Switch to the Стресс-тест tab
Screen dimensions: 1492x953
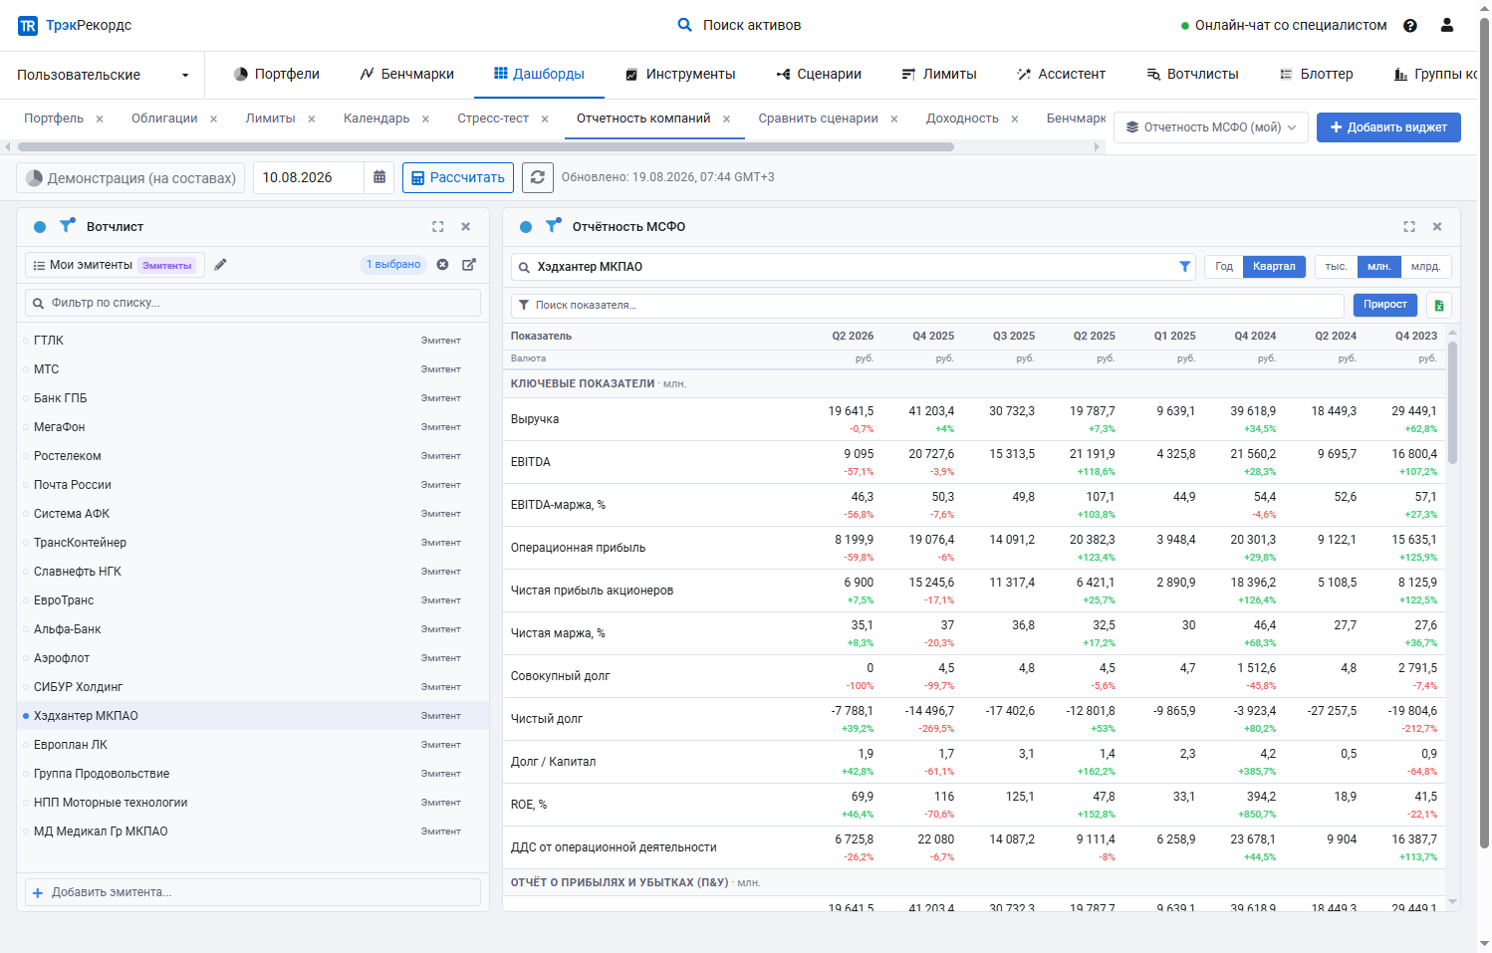click(493, 119)
